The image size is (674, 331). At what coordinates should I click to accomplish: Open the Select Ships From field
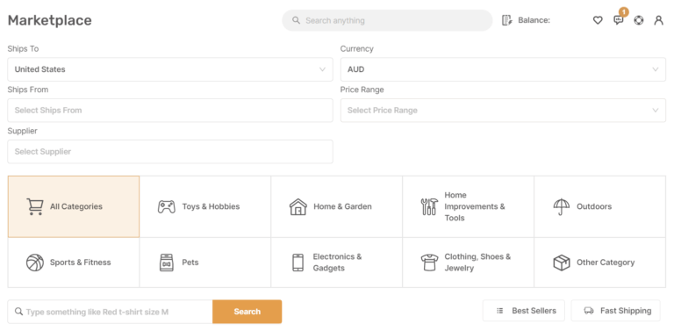[170, 111]
